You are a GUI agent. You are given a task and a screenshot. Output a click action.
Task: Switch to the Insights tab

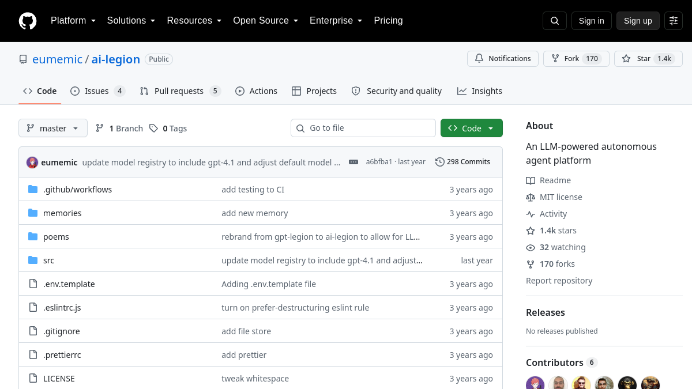480,91
